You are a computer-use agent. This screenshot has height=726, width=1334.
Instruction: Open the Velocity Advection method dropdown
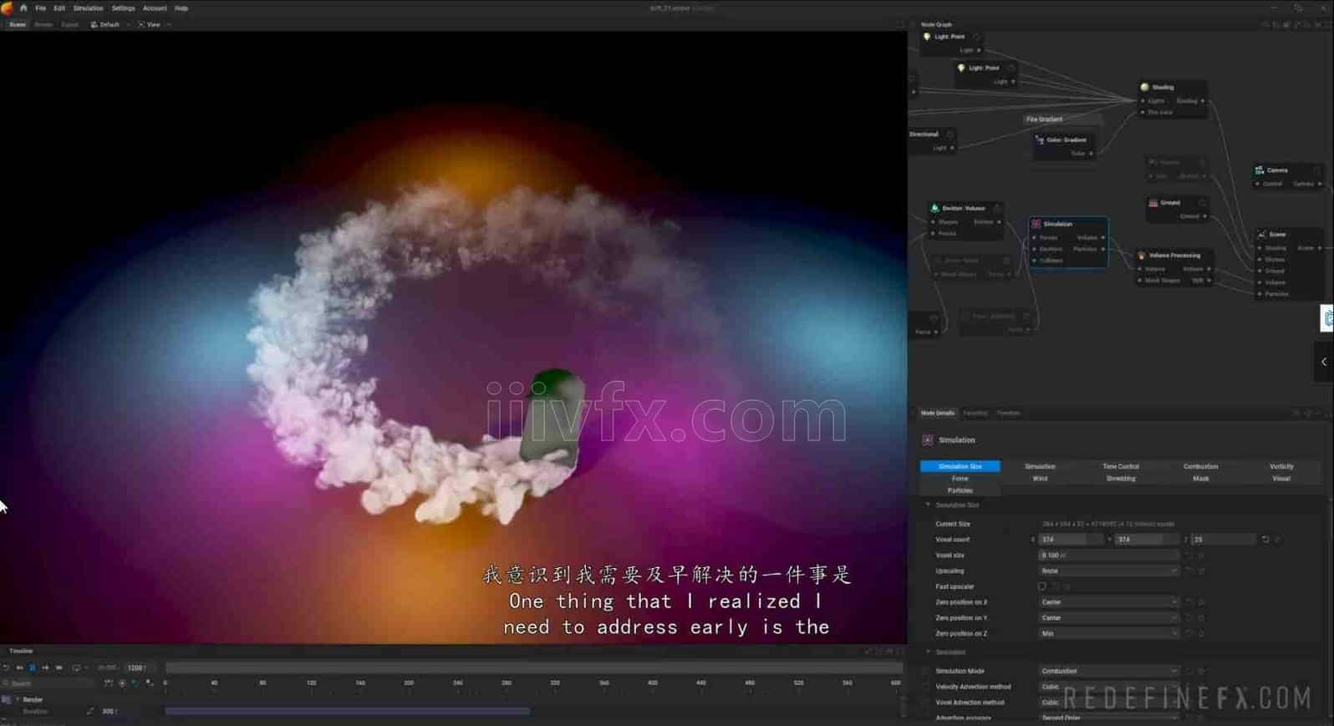(x=1108, y=687)
